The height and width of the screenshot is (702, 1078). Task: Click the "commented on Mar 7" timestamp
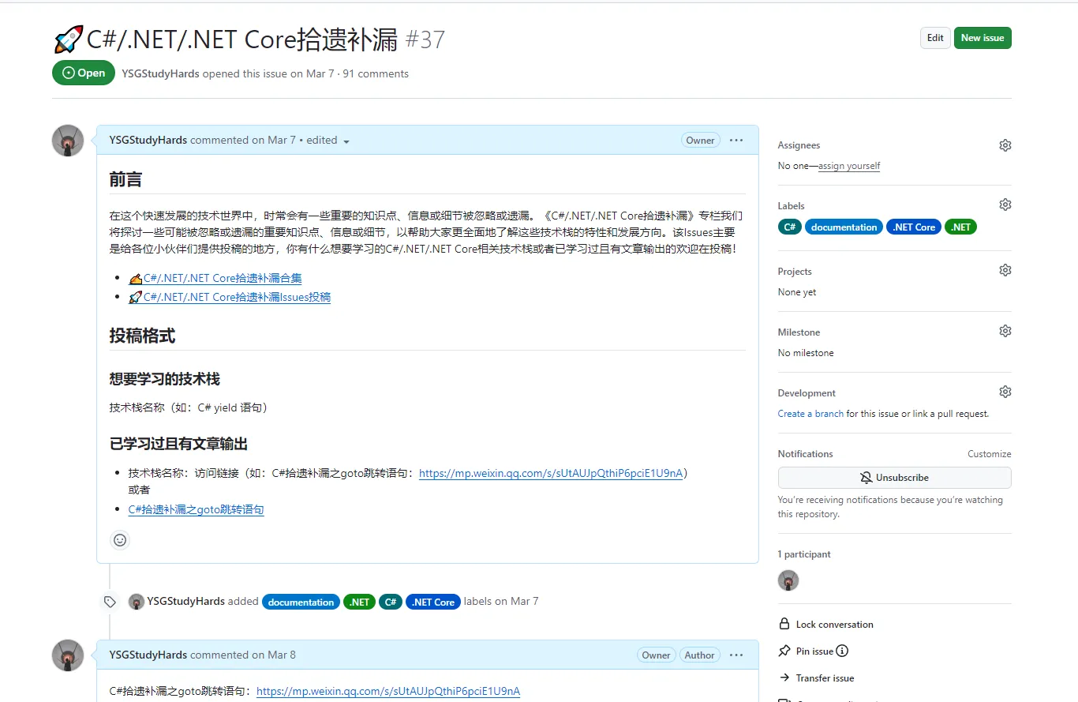tap(243, 140)
